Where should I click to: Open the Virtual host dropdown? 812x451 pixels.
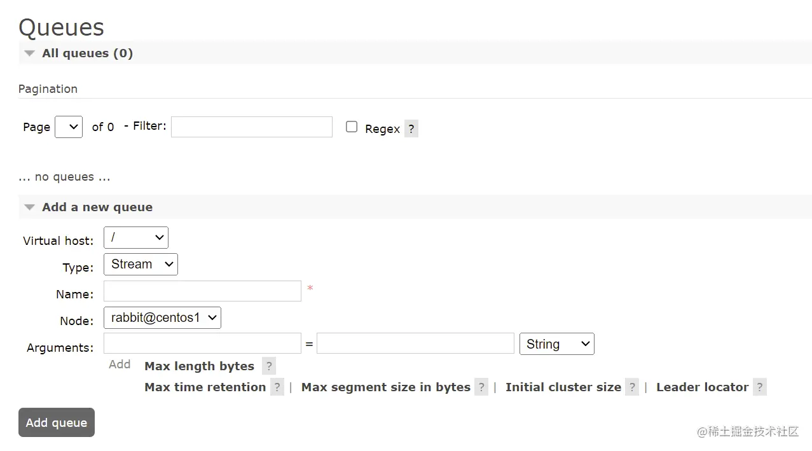point(136,238)
